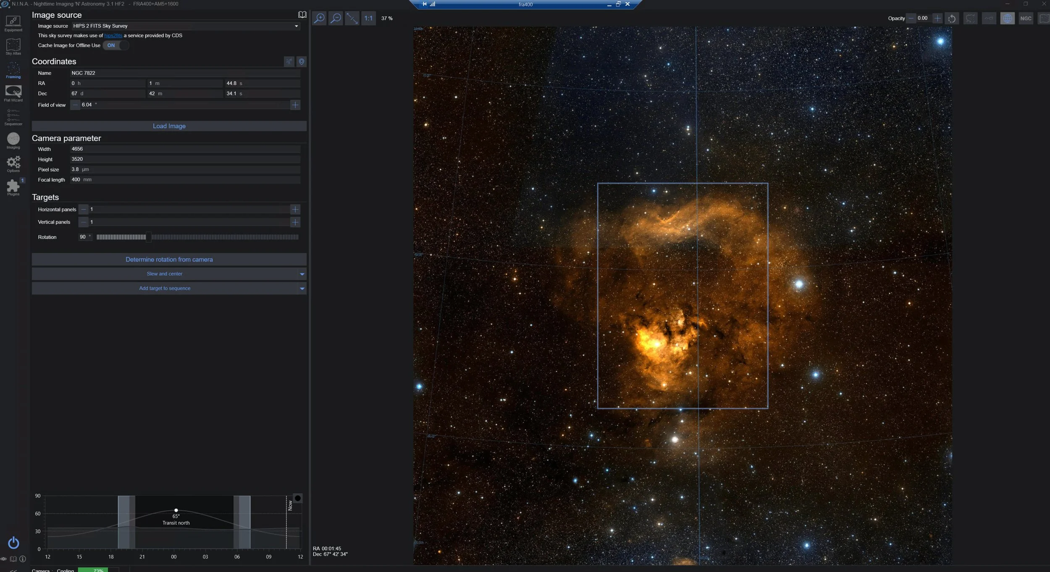1050x572 pixels.
Task: Click the location pin icon in Coordinates
Action: (x=302, y=62)
